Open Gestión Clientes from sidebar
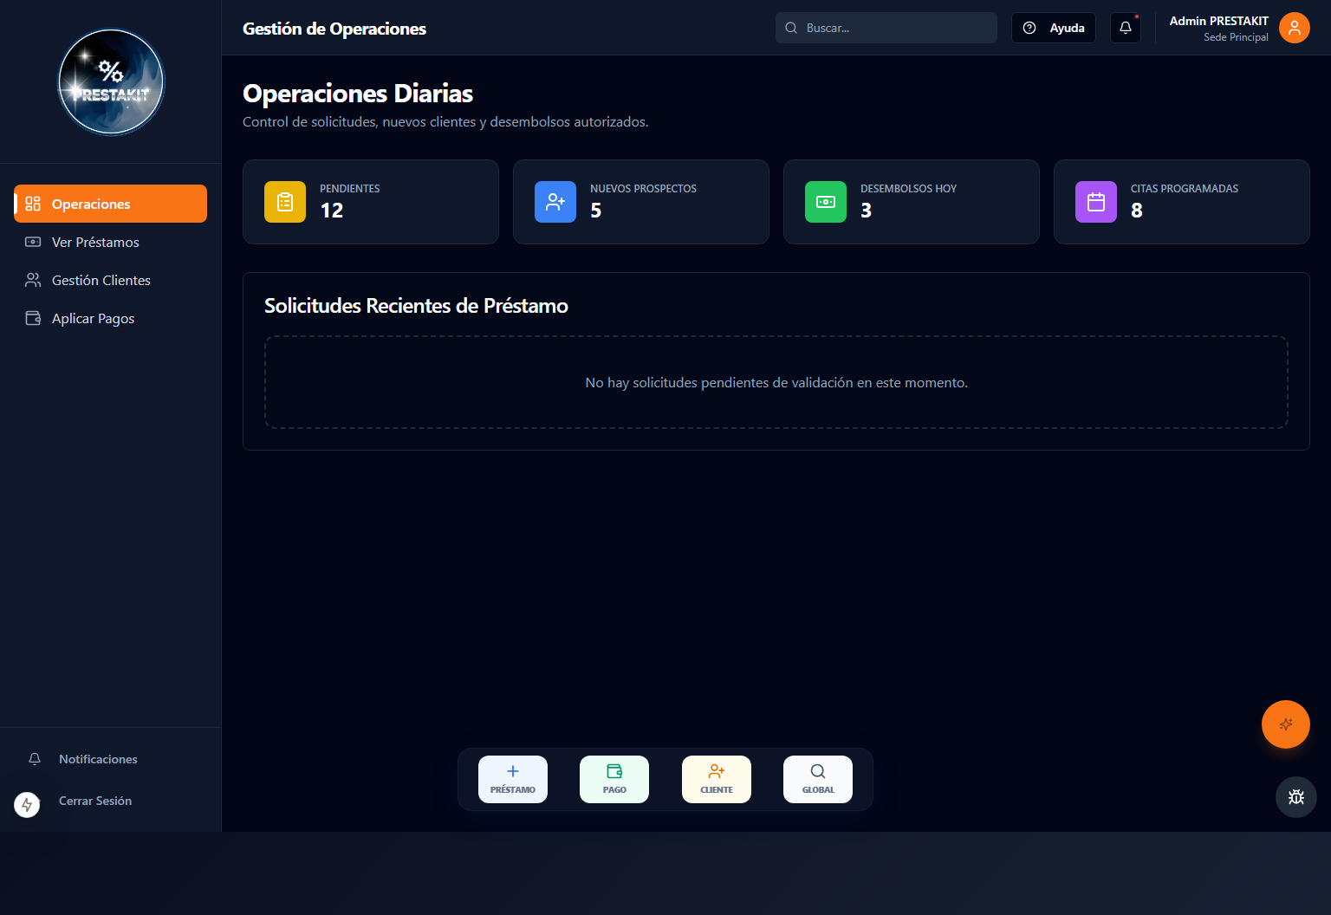Viewport: 1331px width, 915px height. [111, 280]
